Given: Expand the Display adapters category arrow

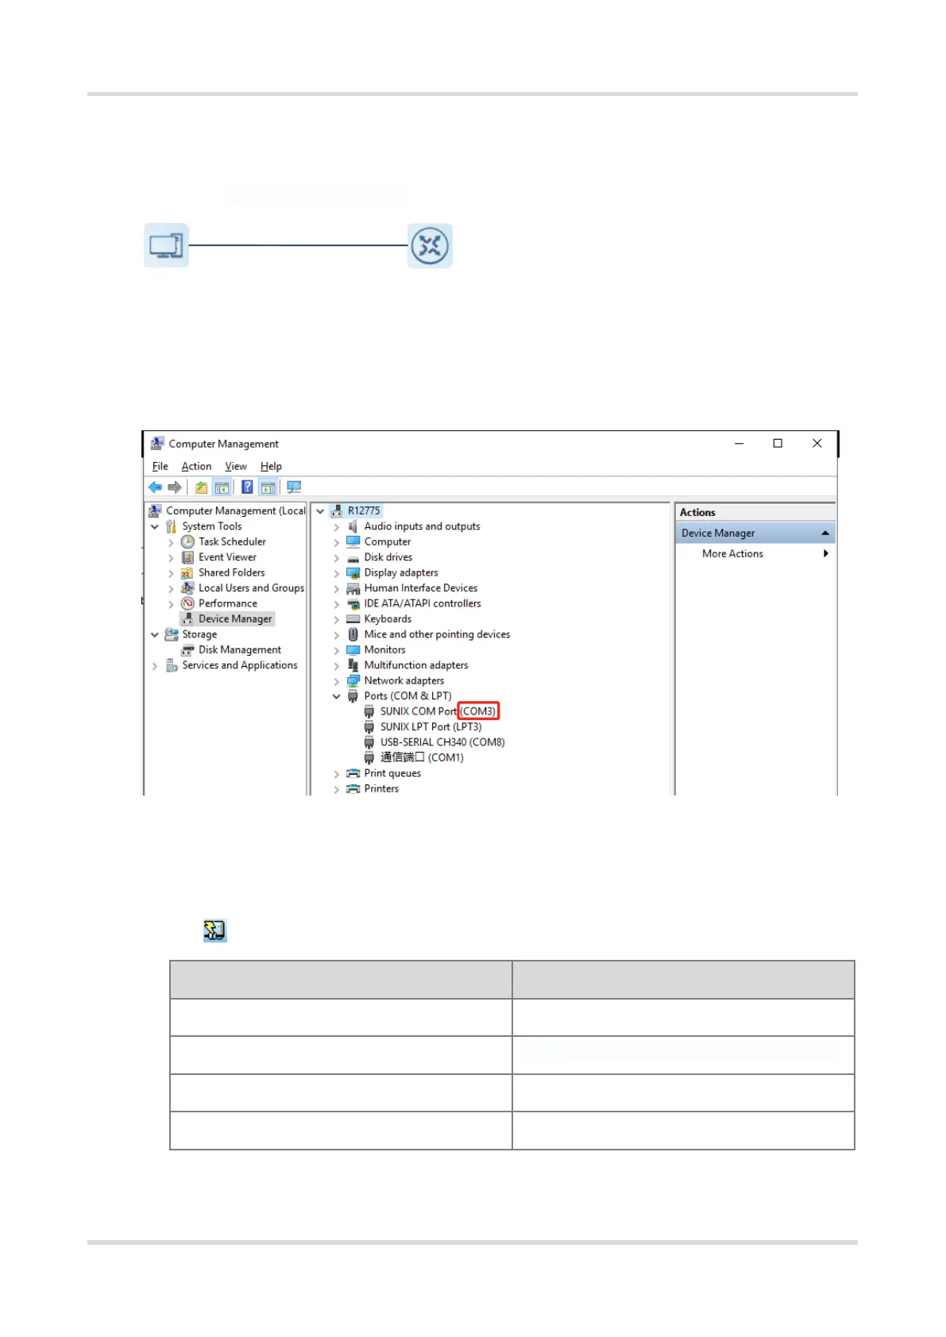Looking at the screenshot, I should 337,573.
